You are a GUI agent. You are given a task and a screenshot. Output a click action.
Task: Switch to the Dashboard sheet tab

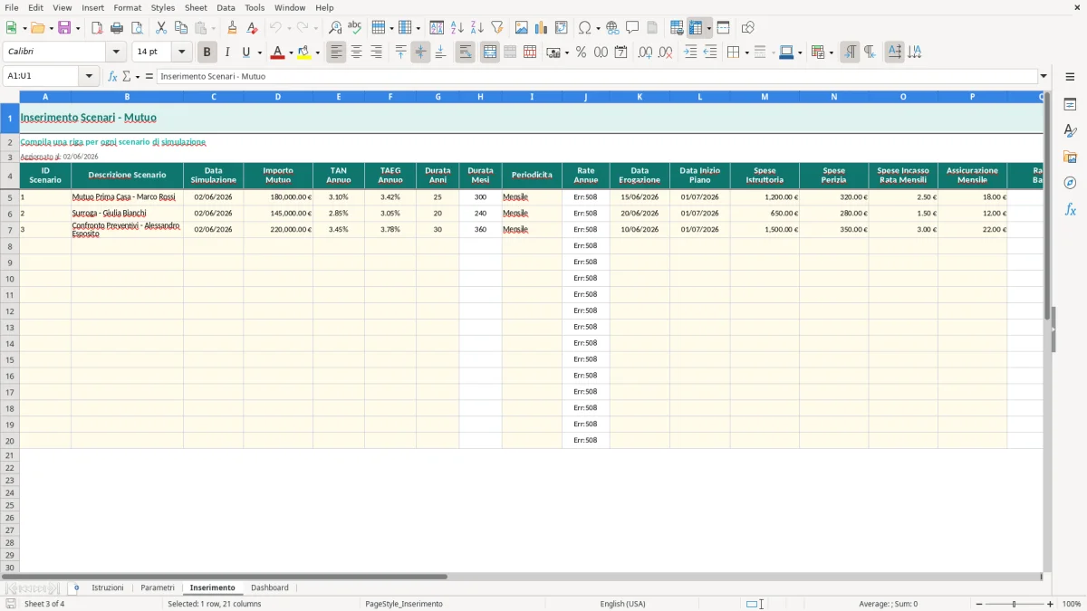pos(270,587)
